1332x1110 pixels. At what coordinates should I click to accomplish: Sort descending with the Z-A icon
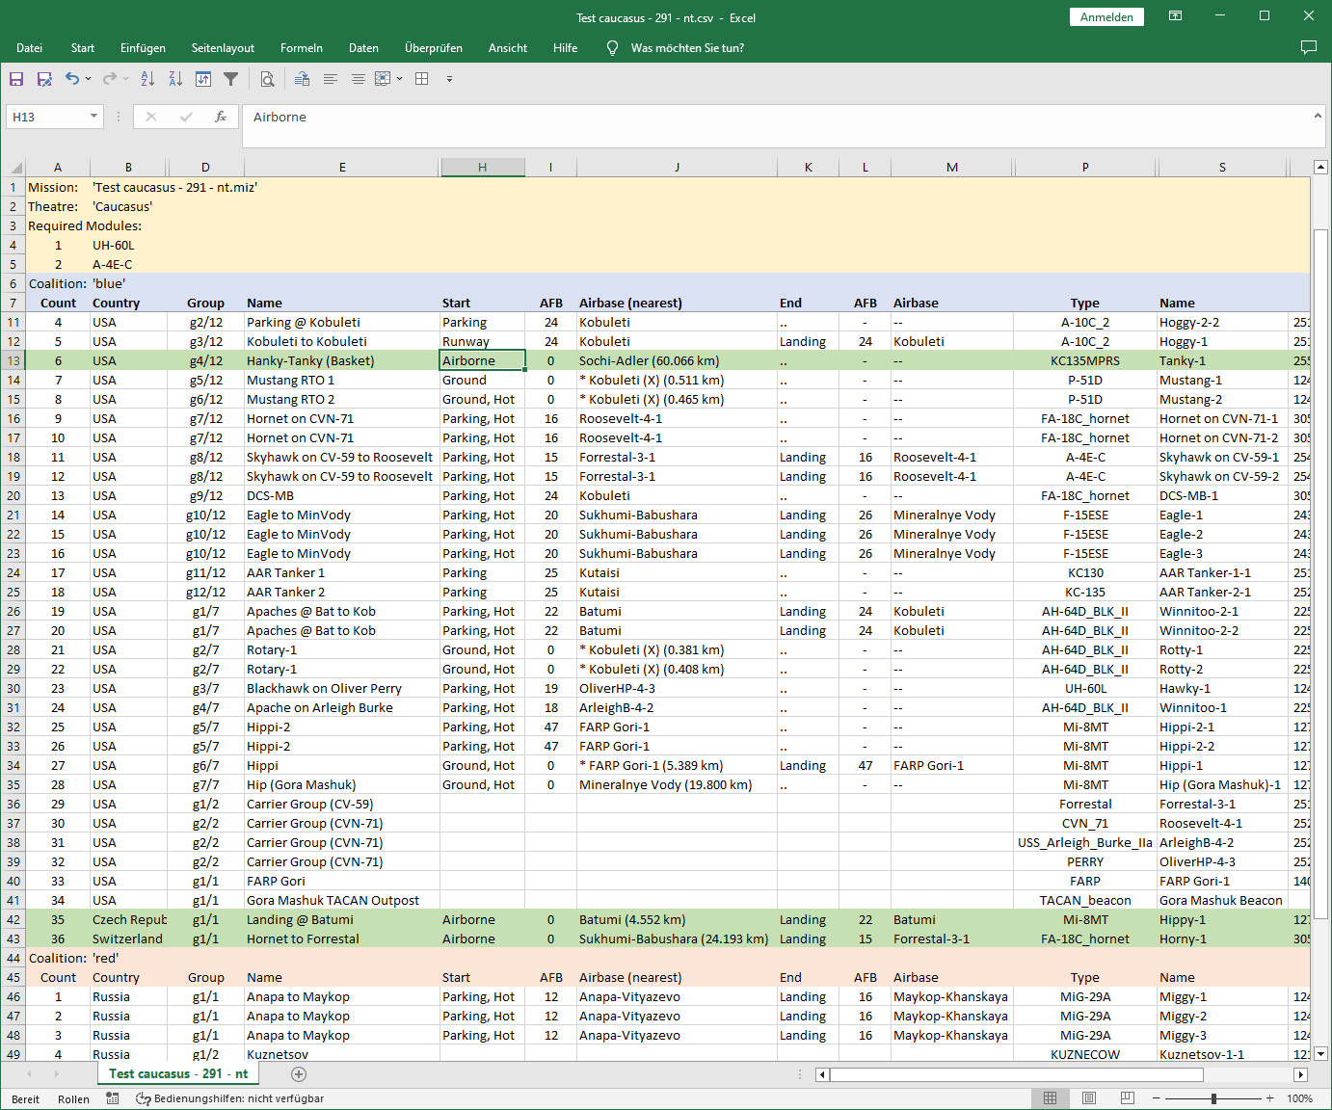[175, 79]
